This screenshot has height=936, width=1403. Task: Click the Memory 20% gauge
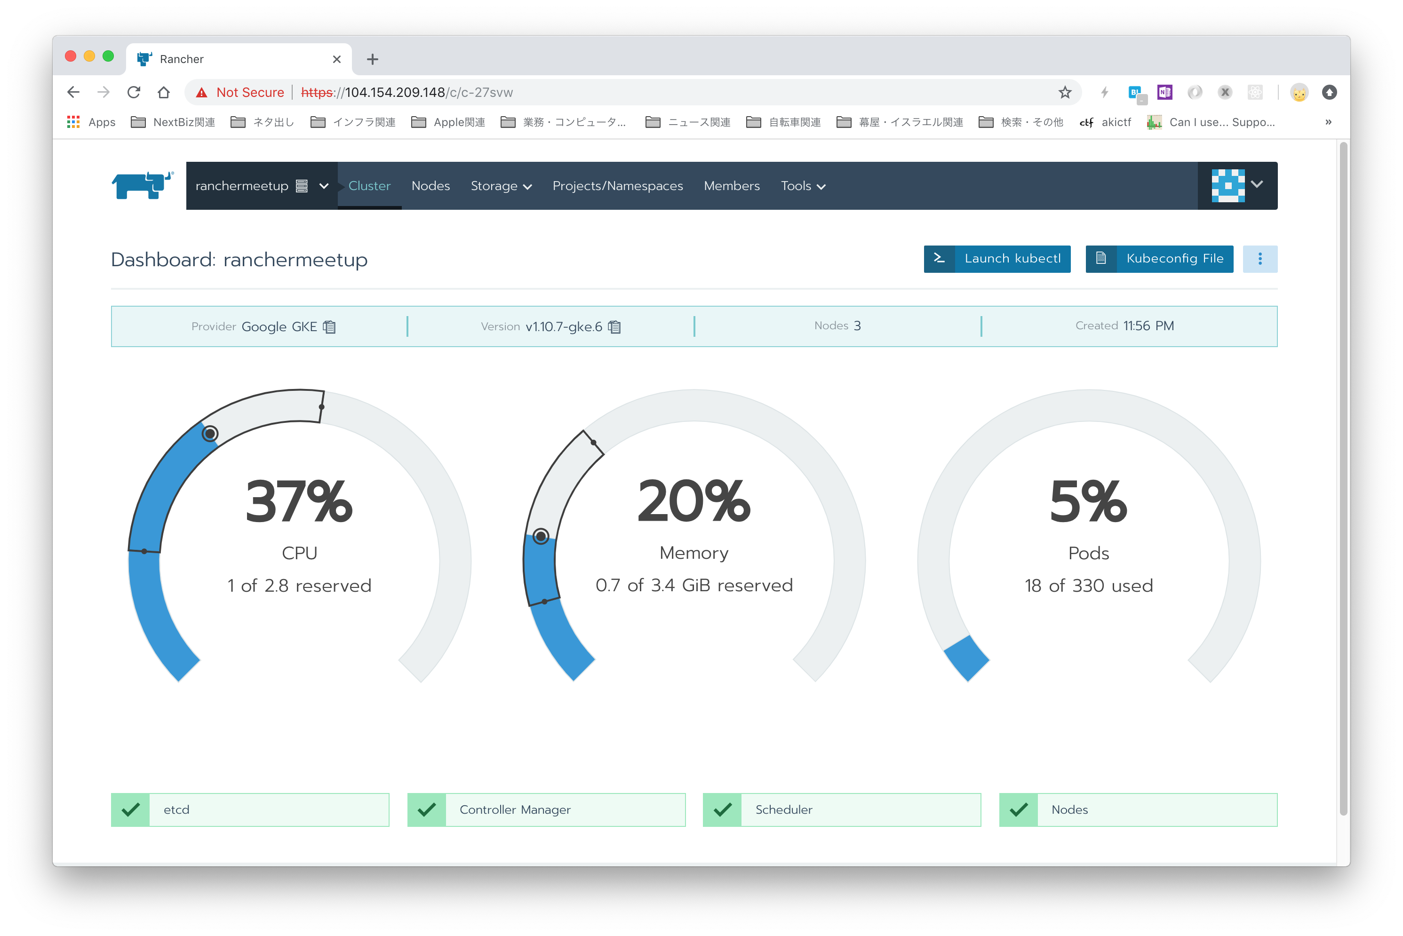(x=694, y=535)
